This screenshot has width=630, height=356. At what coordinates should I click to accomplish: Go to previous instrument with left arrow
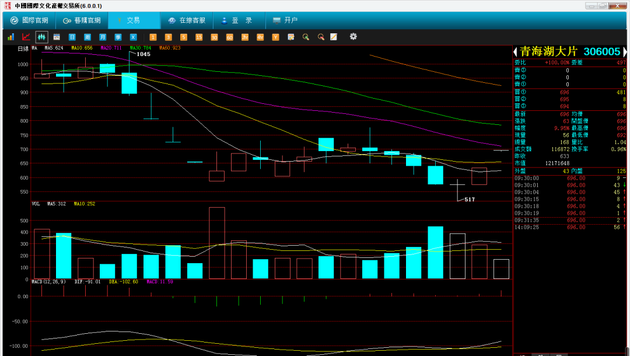515,51
